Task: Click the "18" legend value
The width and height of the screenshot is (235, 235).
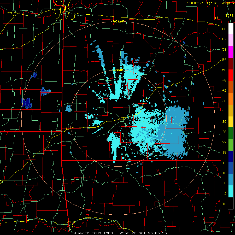Action: point(224,152)
